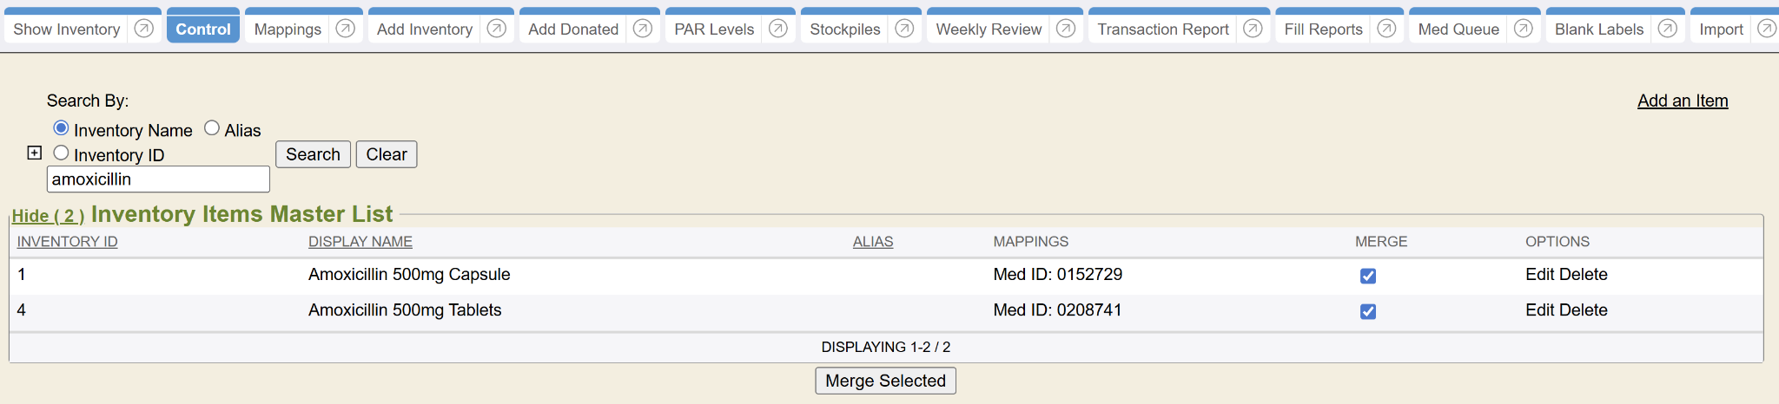1779x404 pixels.
Task: Sort list by Inventory ID column header
Action: pos(67,242)
